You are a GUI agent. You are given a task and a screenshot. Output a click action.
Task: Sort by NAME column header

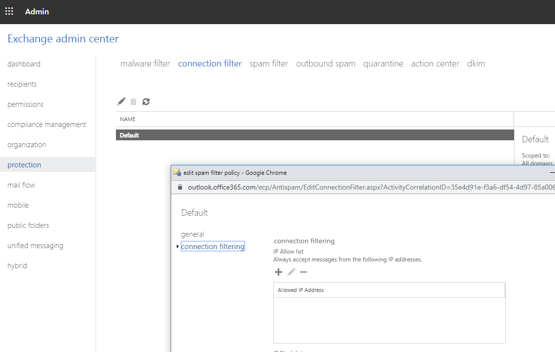(x=127, y=119)
